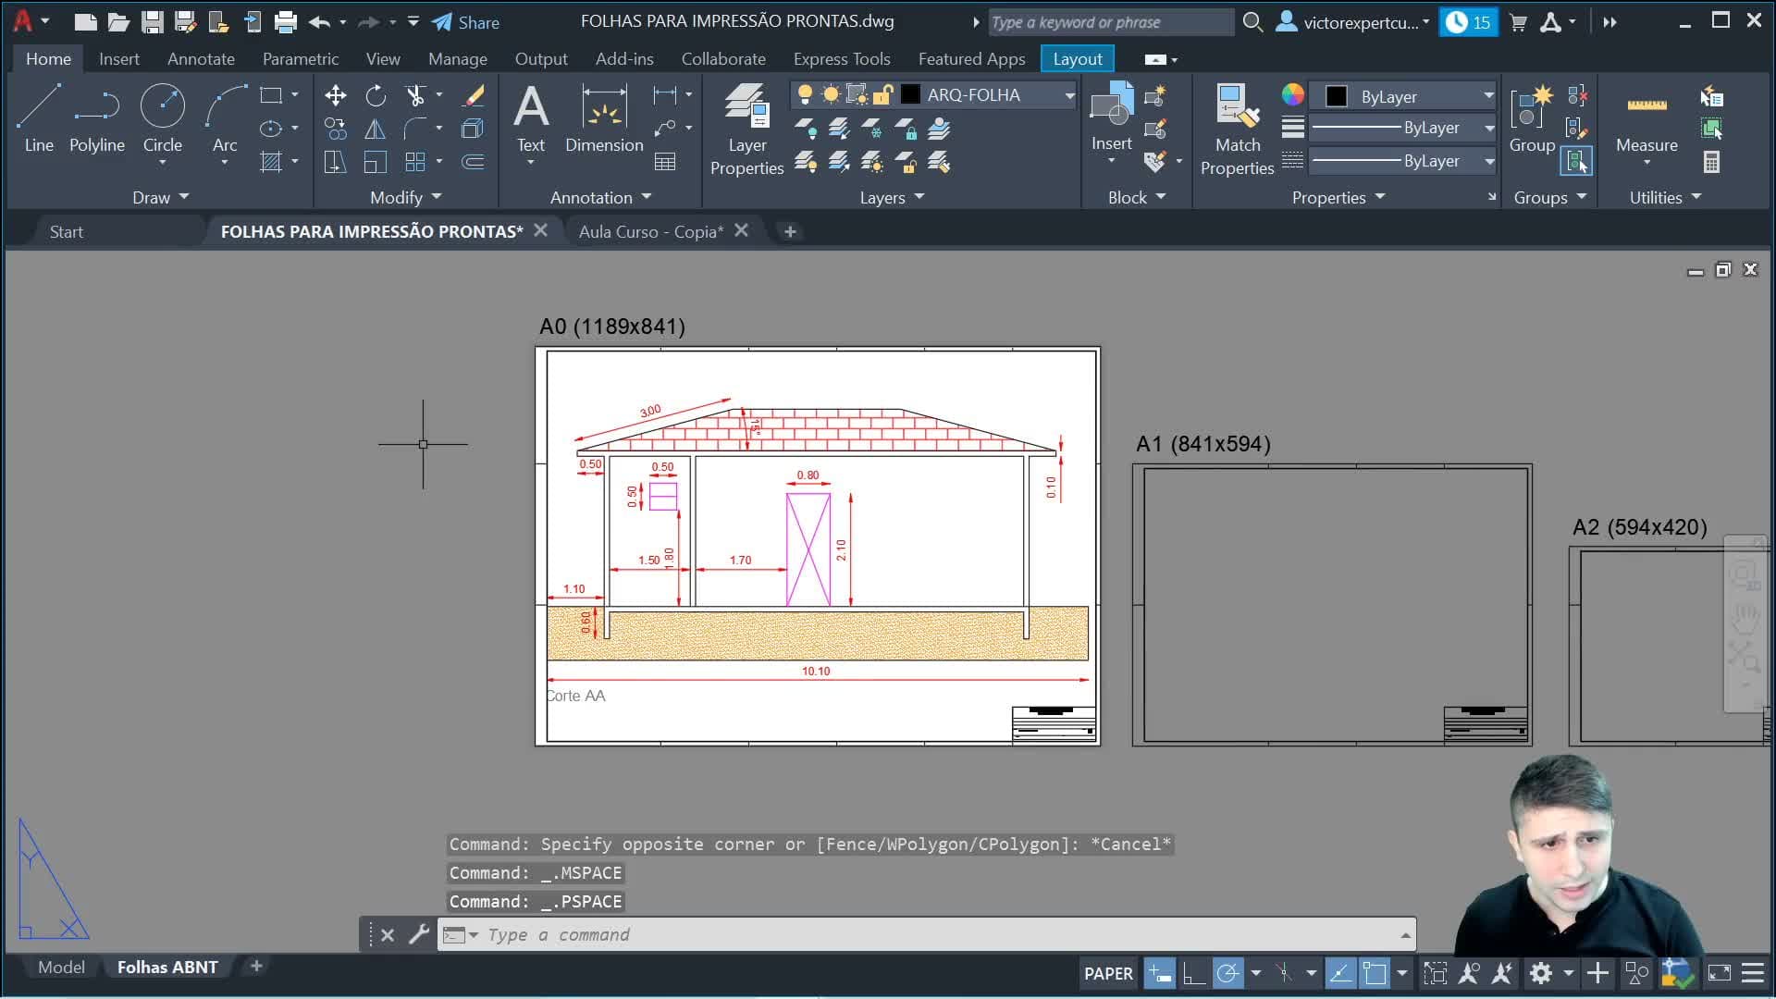The height and width of the screenshot is (999, 1776).
Task: Click the Hatch tool icon
Action: (270, 162)
